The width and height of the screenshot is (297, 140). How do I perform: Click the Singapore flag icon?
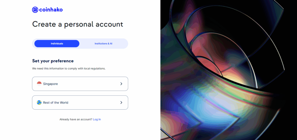click(39, 84)
